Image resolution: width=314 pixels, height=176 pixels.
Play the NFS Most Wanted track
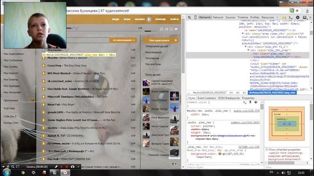pyautogui.click(x=44, y=73)
